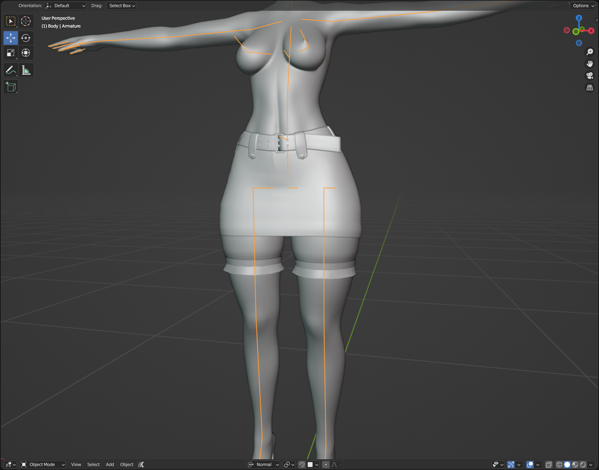Select the Measure ruler tool
This screenshot has height=470, width=599.
[x=26, y=70]
